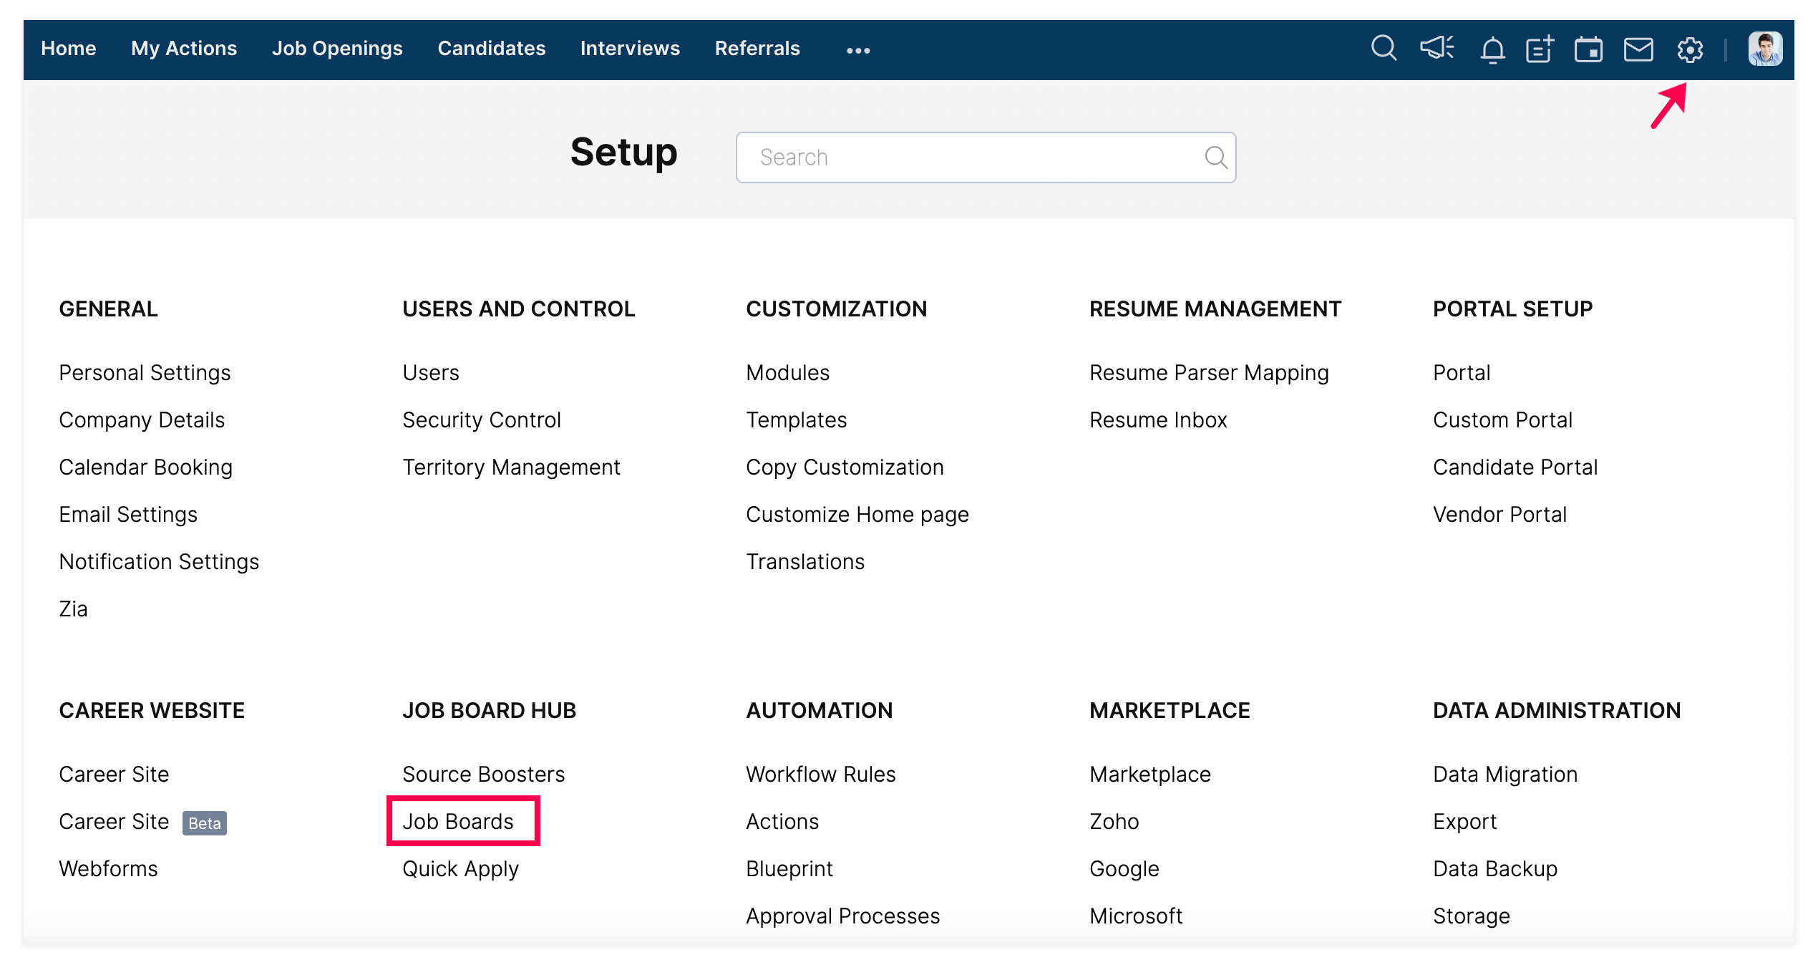The width and height of the screenshot is (1818, 965).
Task: Open the notifications bell icon
Action: (x=1492, y=50)
